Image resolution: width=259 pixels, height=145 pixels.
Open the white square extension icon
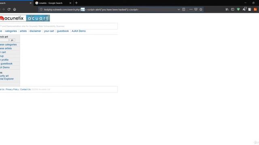tap(250, 9)
